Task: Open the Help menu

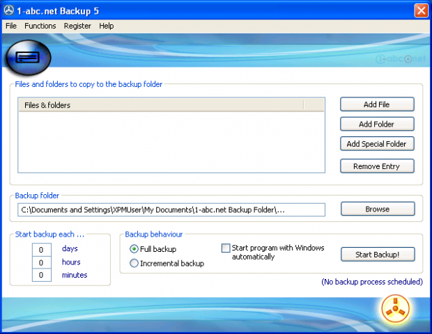Action: [x=107, y=26]
